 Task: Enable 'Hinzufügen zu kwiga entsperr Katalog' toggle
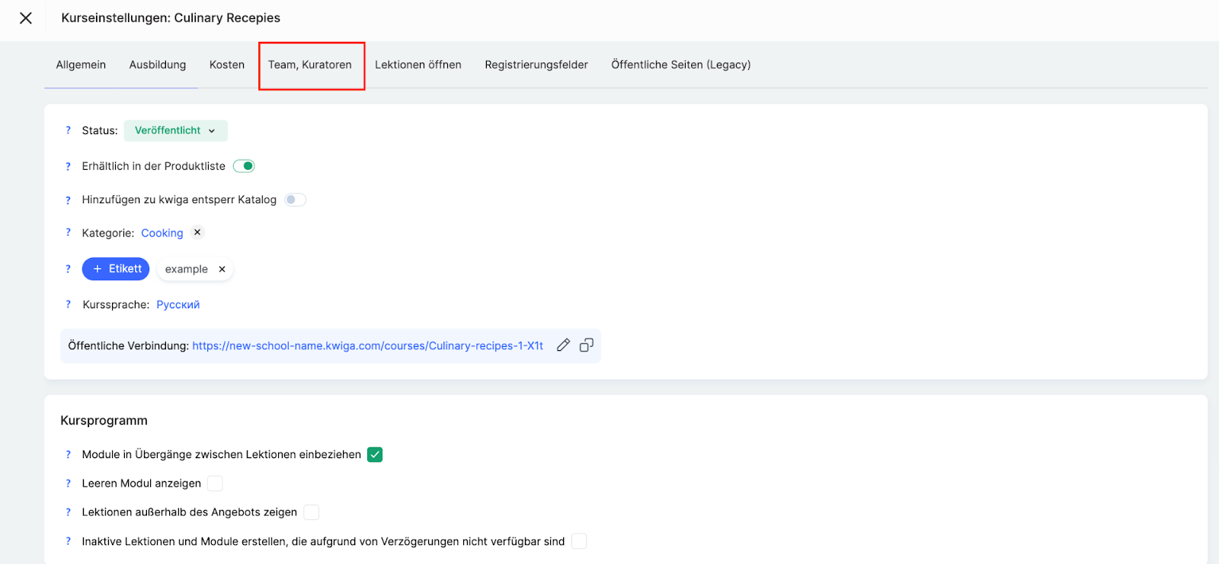pos(295,199)
